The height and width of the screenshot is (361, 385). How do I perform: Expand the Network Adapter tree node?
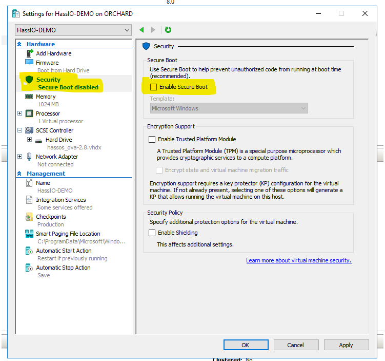coord(20,157)
